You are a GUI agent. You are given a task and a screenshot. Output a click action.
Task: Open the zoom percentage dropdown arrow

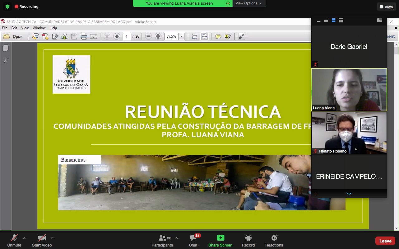click(181, 36)
